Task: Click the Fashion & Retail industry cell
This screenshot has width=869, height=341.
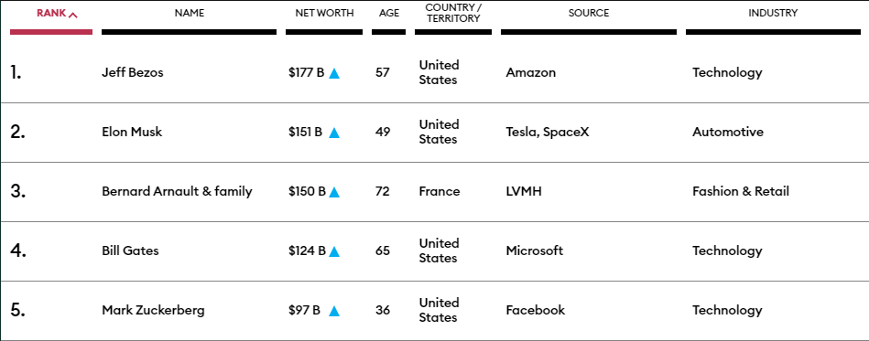Action: 741,192
